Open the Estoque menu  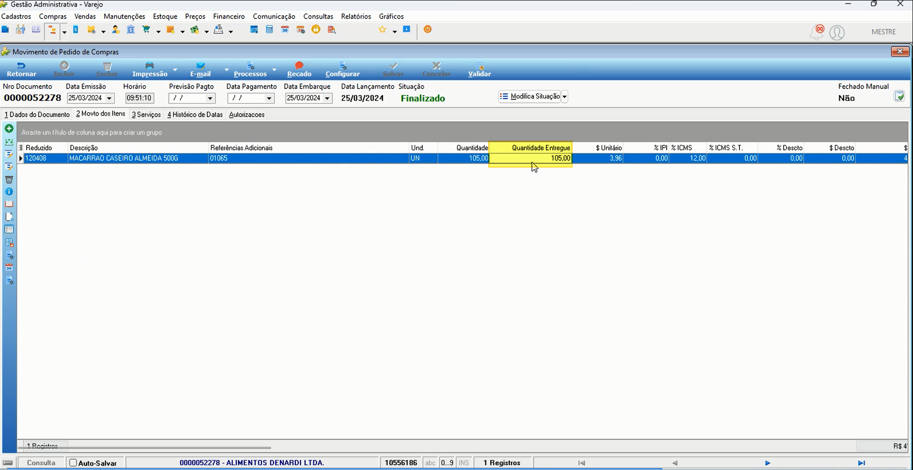coord(165,16)
